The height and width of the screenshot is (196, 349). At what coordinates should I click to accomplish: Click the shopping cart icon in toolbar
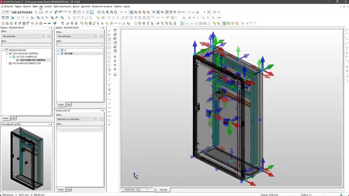point(215,12)
